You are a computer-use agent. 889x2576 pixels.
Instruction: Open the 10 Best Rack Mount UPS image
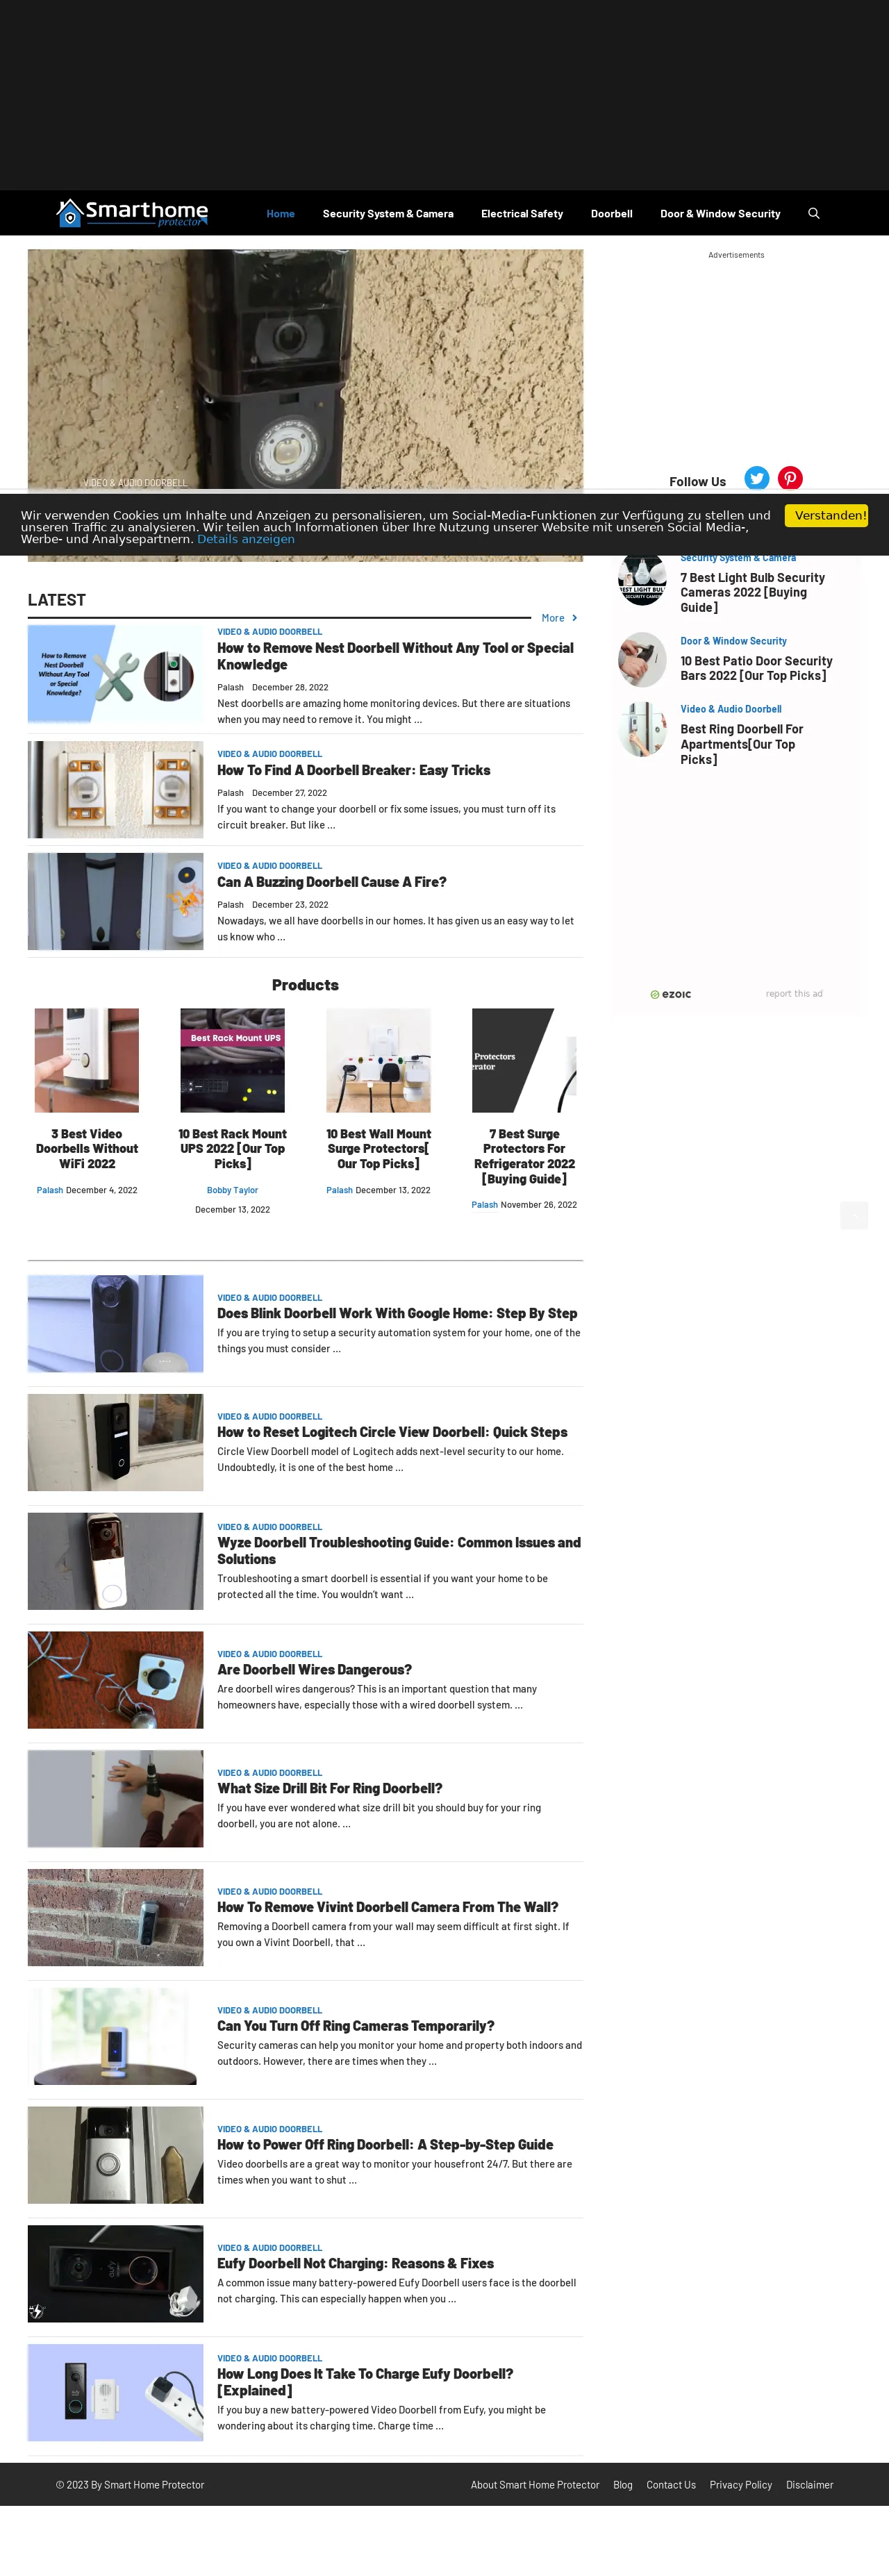click(232, 1060)
